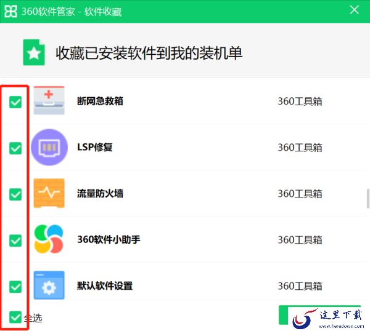Uncheck the 360软件小助手 checkbox
This screenshot has width=370, height=331.
point(15,241)
